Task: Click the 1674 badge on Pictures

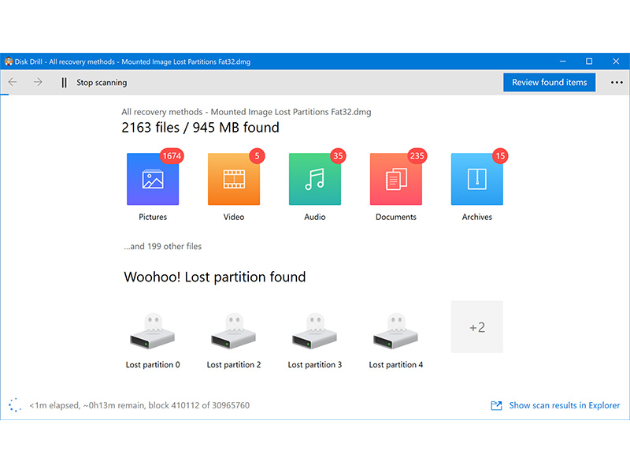Action: pos(171,156)
